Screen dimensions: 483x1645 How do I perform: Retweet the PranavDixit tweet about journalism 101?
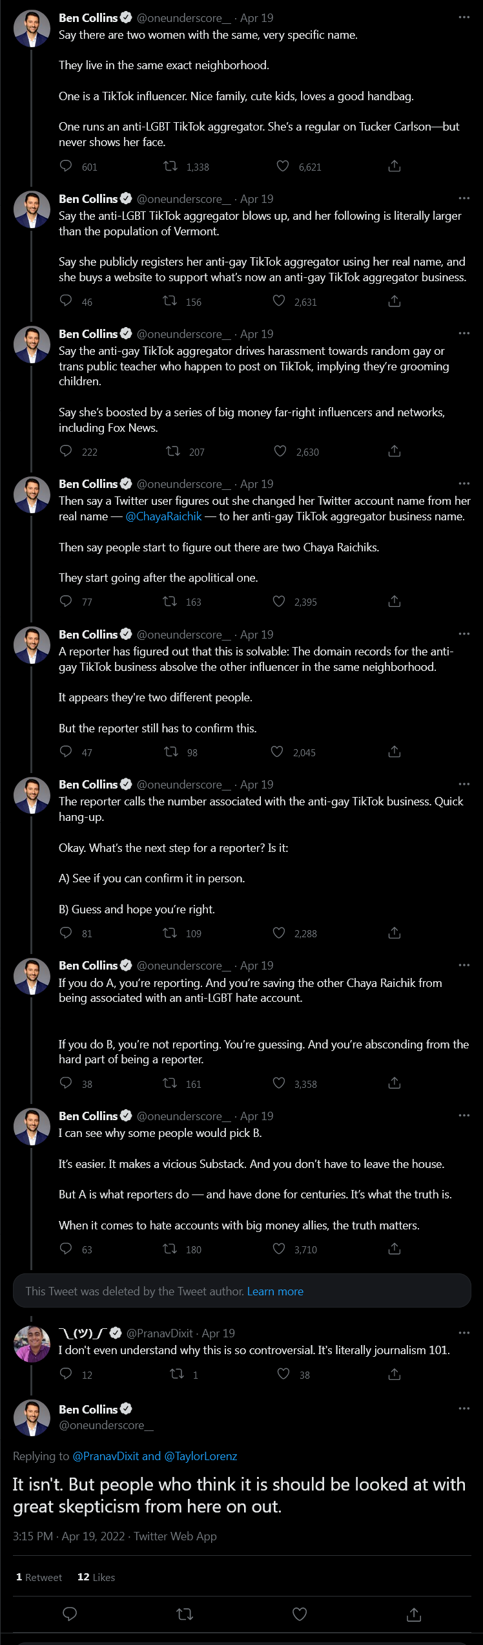[x=176, y=1374]
